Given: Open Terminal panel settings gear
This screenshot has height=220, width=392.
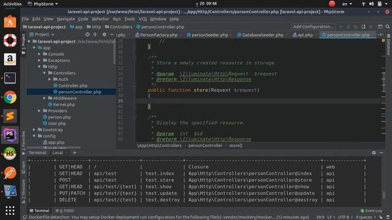Looking at the screenshot, I should point(374,153).
